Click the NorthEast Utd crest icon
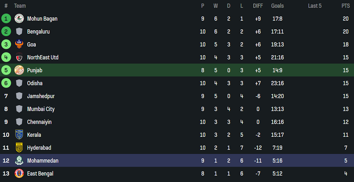 point(19,57)
